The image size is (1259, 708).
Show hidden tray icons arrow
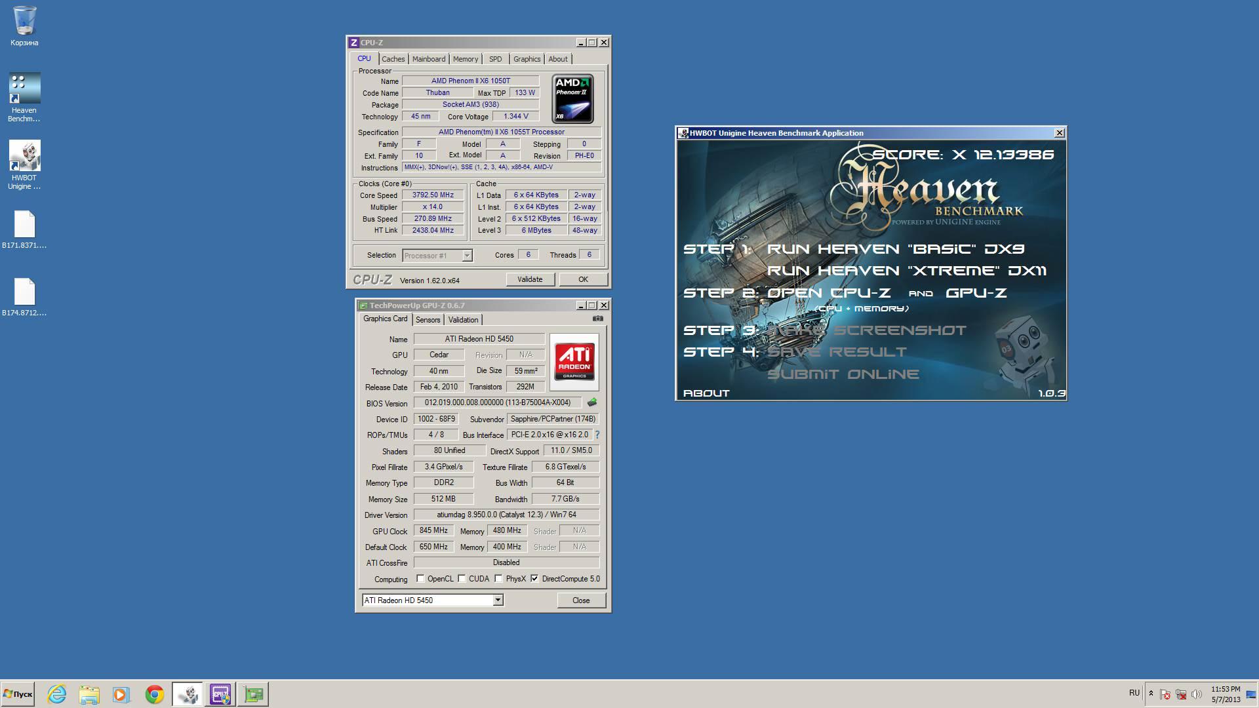[x=1151, y=694]
